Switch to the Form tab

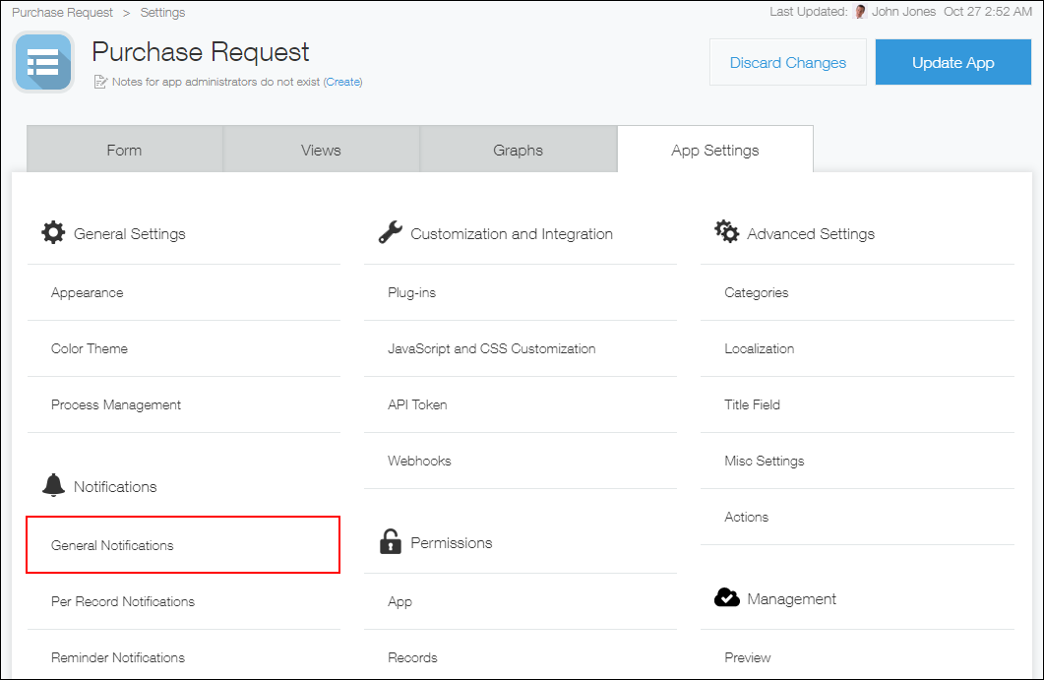point(124,149)
